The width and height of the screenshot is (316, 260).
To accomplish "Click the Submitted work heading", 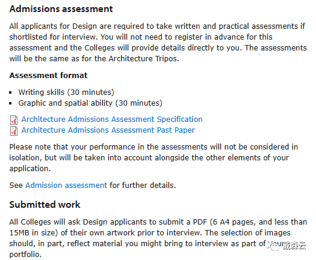I will 45,205.
